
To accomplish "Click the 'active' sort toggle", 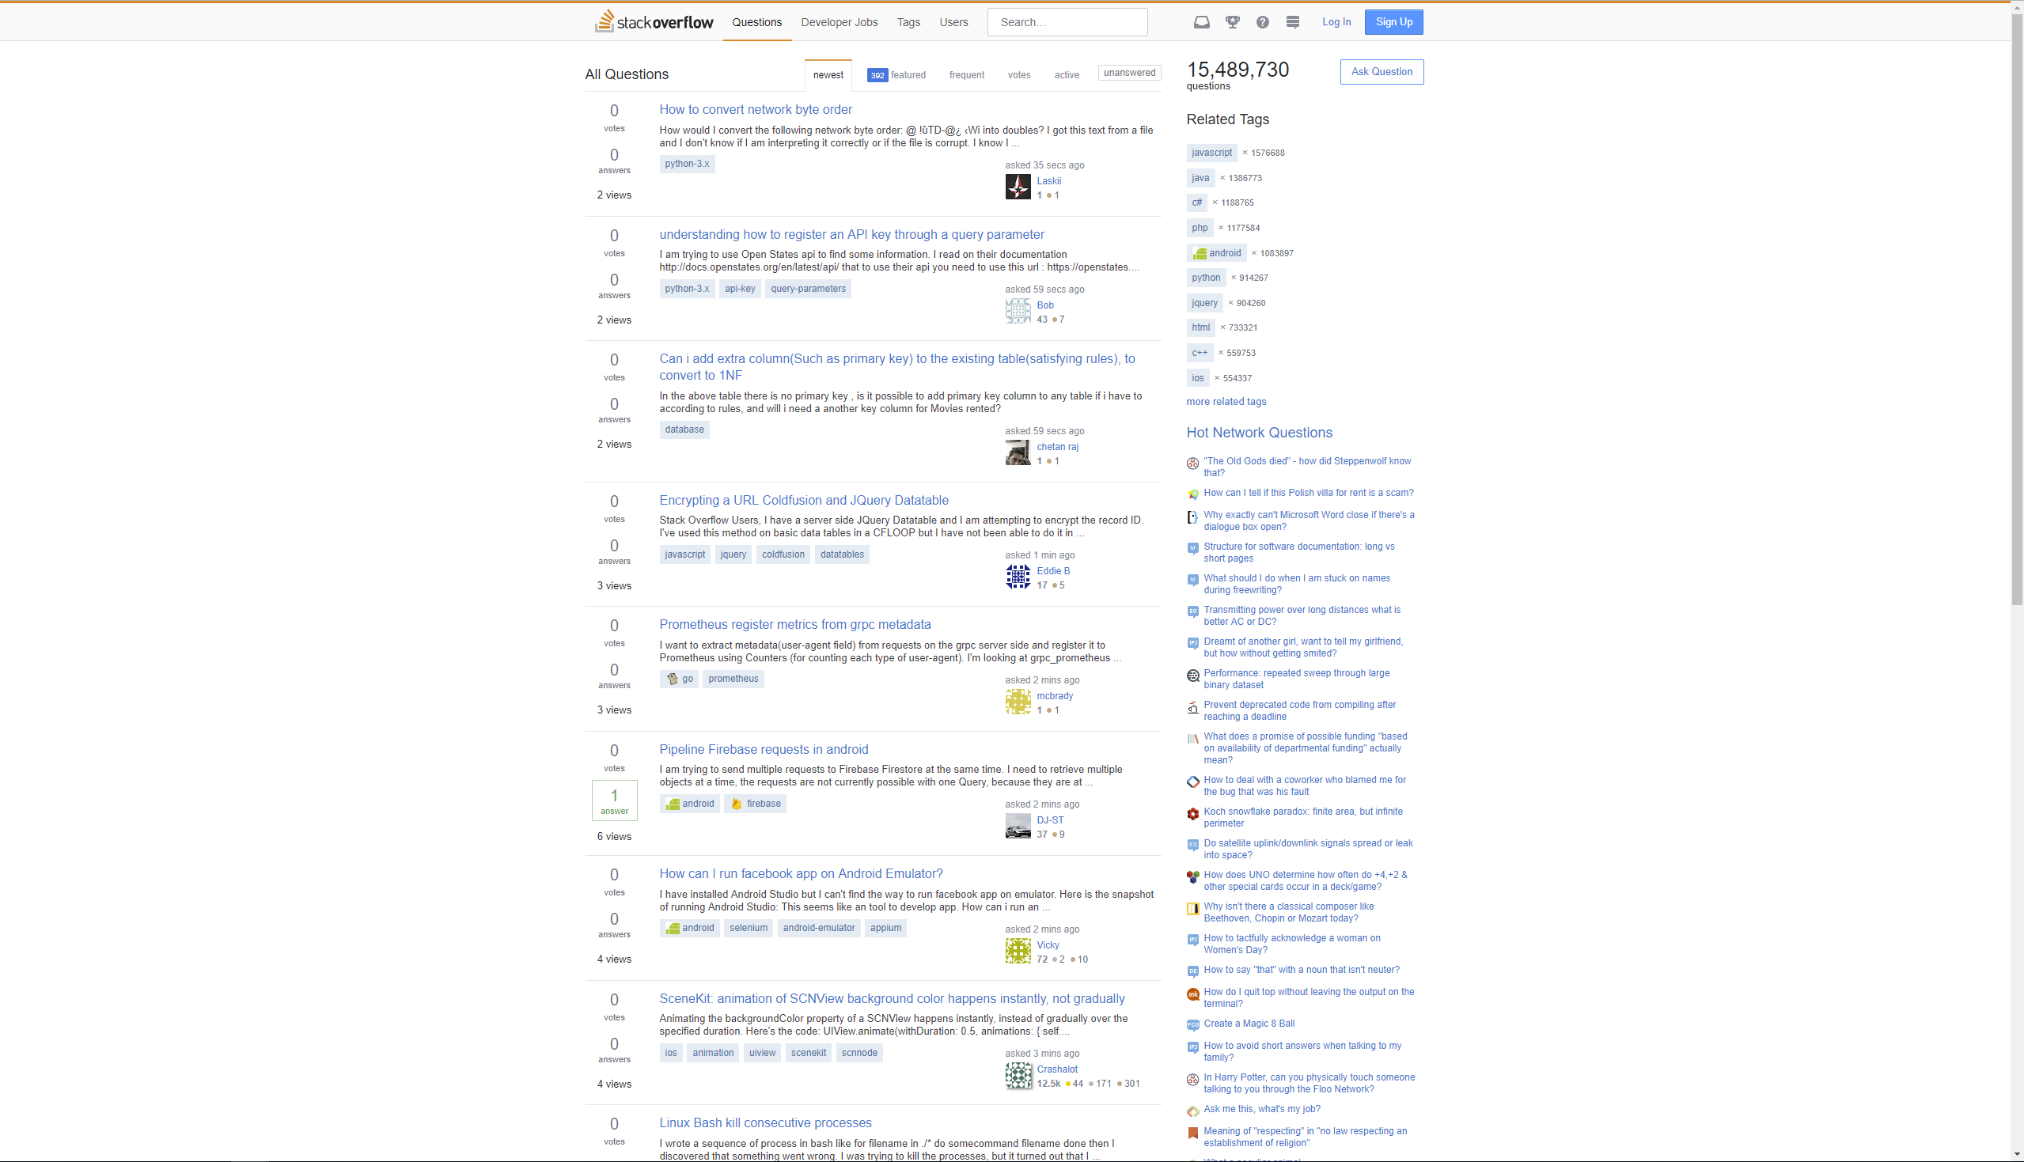I will 1065,75.
